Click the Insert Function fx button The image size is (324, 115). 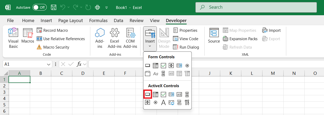[79, 64]
